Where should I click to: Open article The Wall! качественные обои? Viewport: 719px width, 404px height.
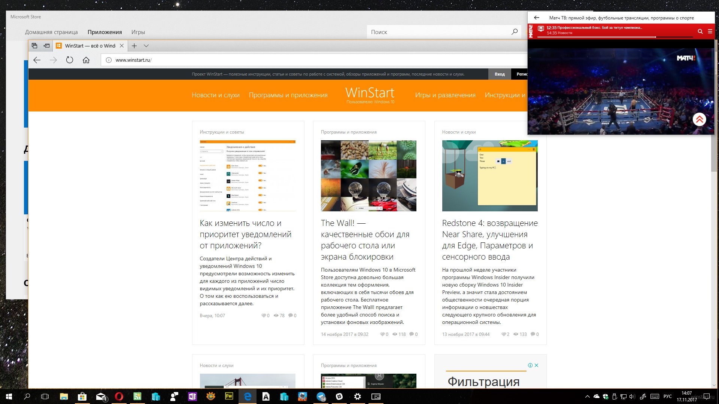[365, 240]
